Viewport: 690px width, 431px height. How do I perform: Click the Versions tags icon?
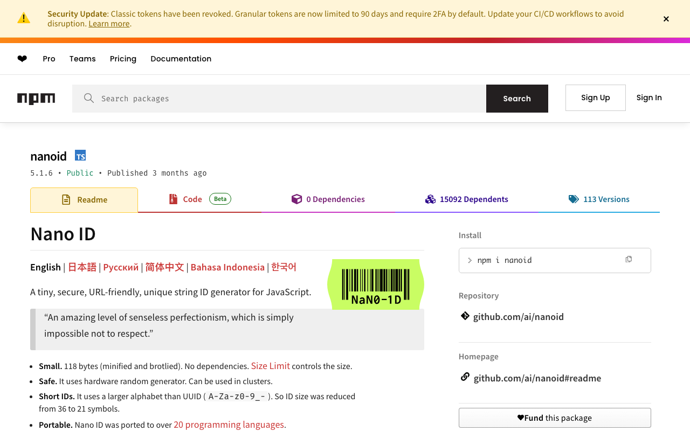(x=574, y=199)
